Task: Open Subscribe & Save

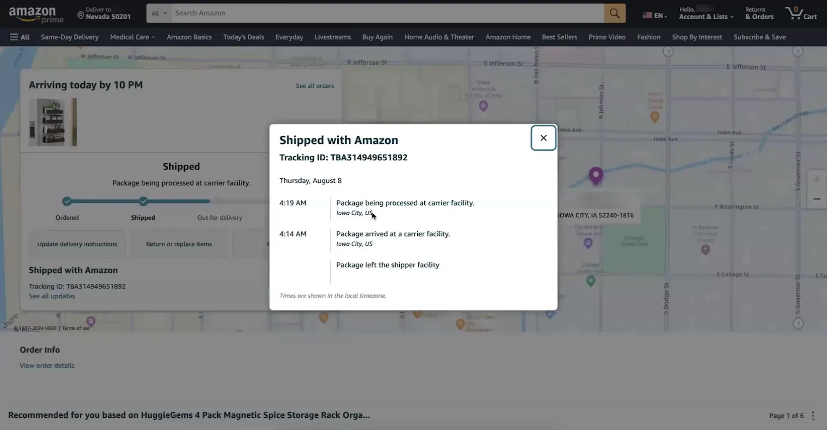Action: click(x=759, y=37)
